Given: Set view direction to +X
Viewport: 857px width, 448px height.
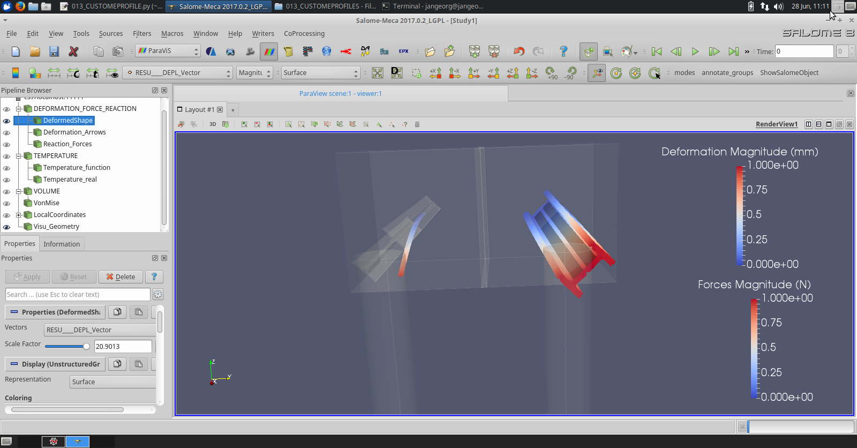Looking at the screenshot, I should tap(435, 73).
